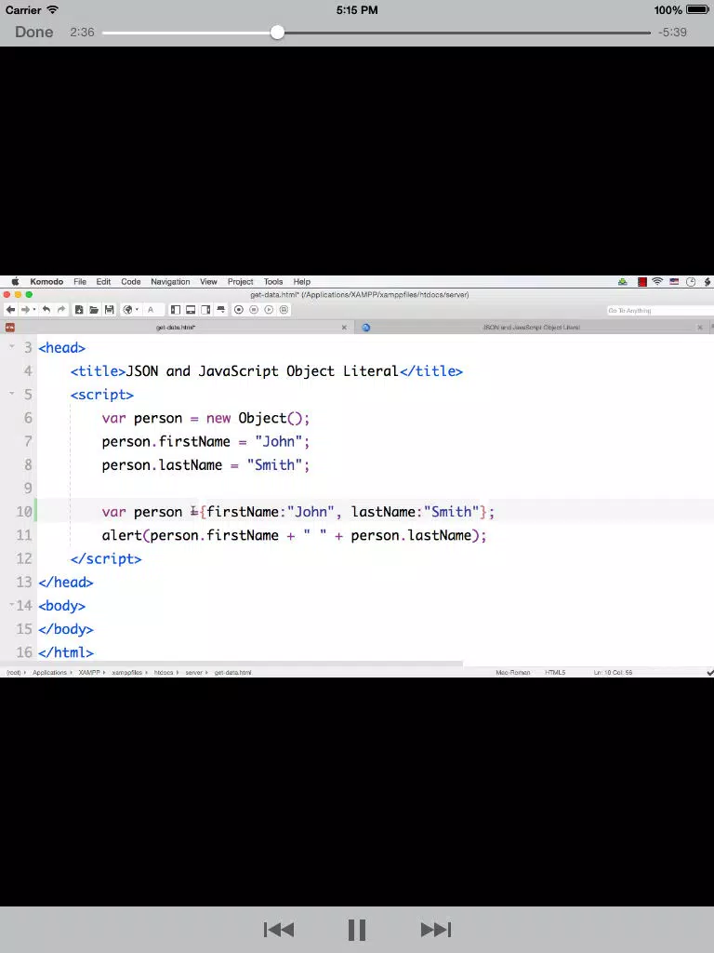Skip to the next track
The image size is (714, 953).
point(436,930)
